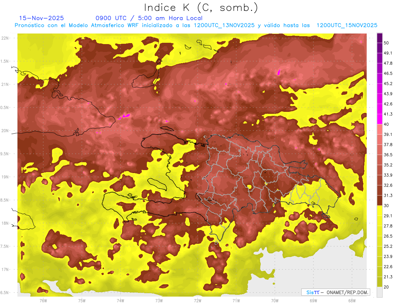Click the valid-until time "1200UTC_15NOV2025" in subtitle
Screen dimensions: 395x305
pyautogui.click(x=347, y=25)
